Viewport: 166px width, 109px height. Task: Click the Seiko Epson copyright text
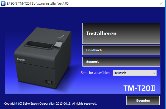pyautogui.click(x=51, y=104)
